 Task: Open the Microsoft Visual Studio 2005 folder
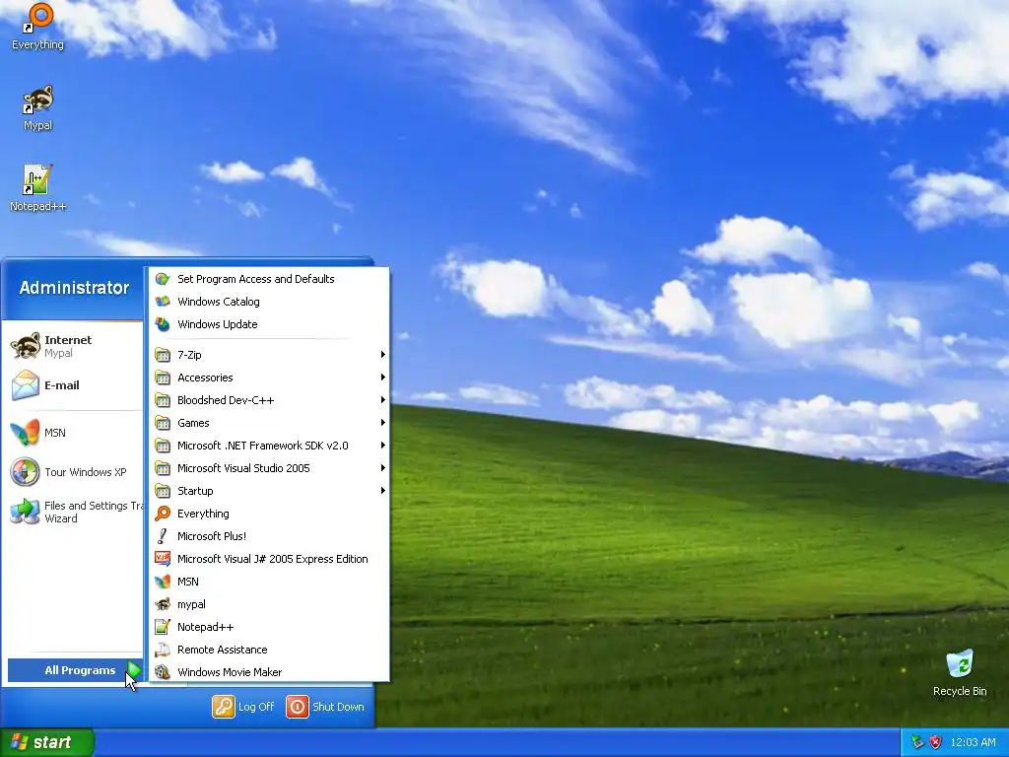tap(270, 468)
